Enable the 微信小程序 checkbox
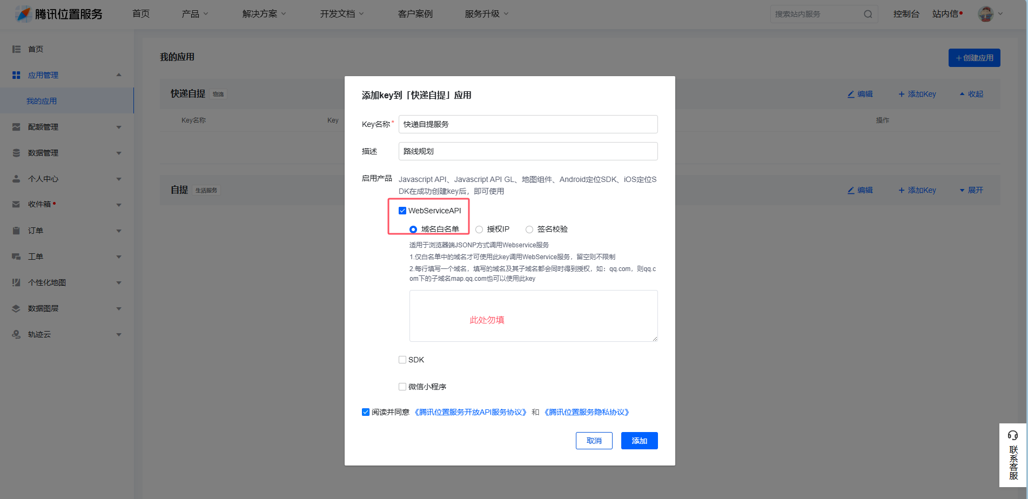Viewport: 1028px width, 499px height. coord(402,387)
